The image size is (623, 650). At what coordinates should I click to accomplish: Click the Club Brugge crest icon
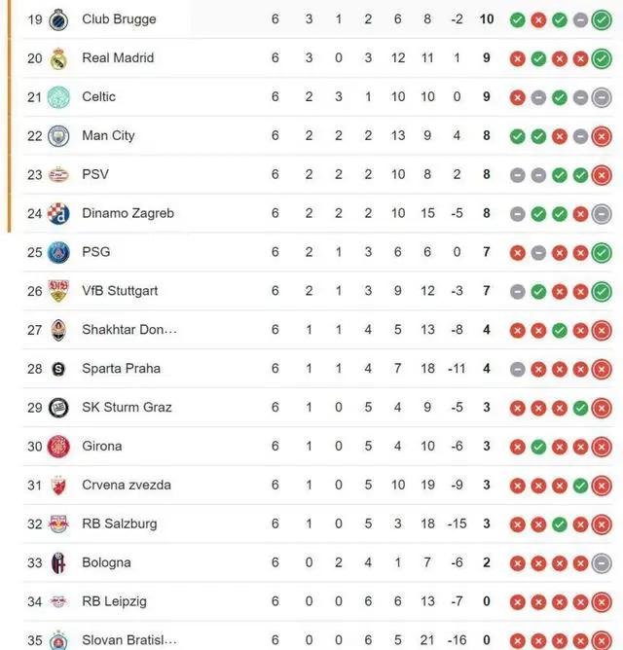point(58,19)
